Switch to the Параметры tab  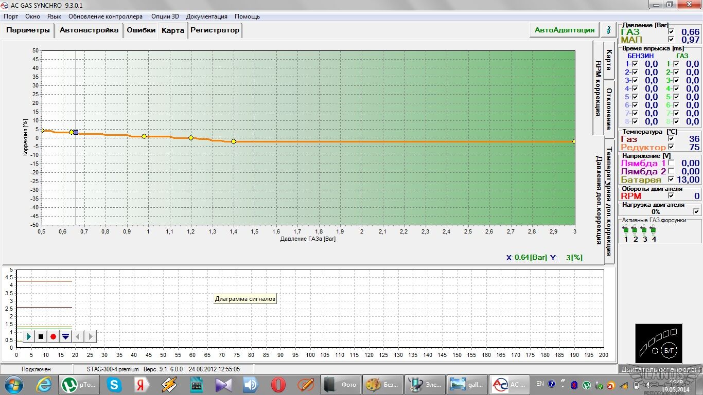tap(28, 30)
